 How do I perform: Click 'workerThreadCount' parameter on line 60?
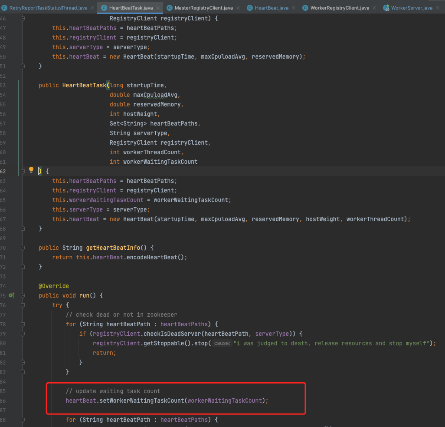click(152, 152)
